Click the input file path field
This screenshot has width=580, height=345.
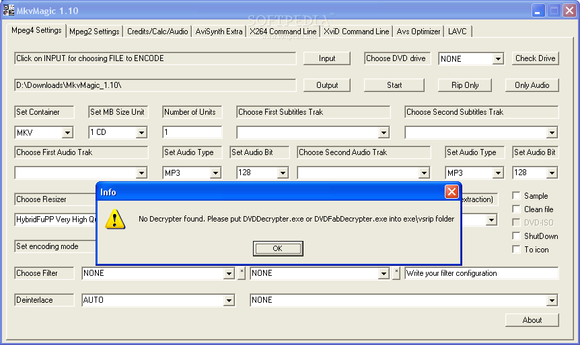(x=155, y=58)
